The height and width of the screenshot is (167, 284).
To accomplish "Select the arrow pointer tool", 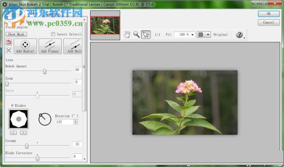I will point(146,34).
